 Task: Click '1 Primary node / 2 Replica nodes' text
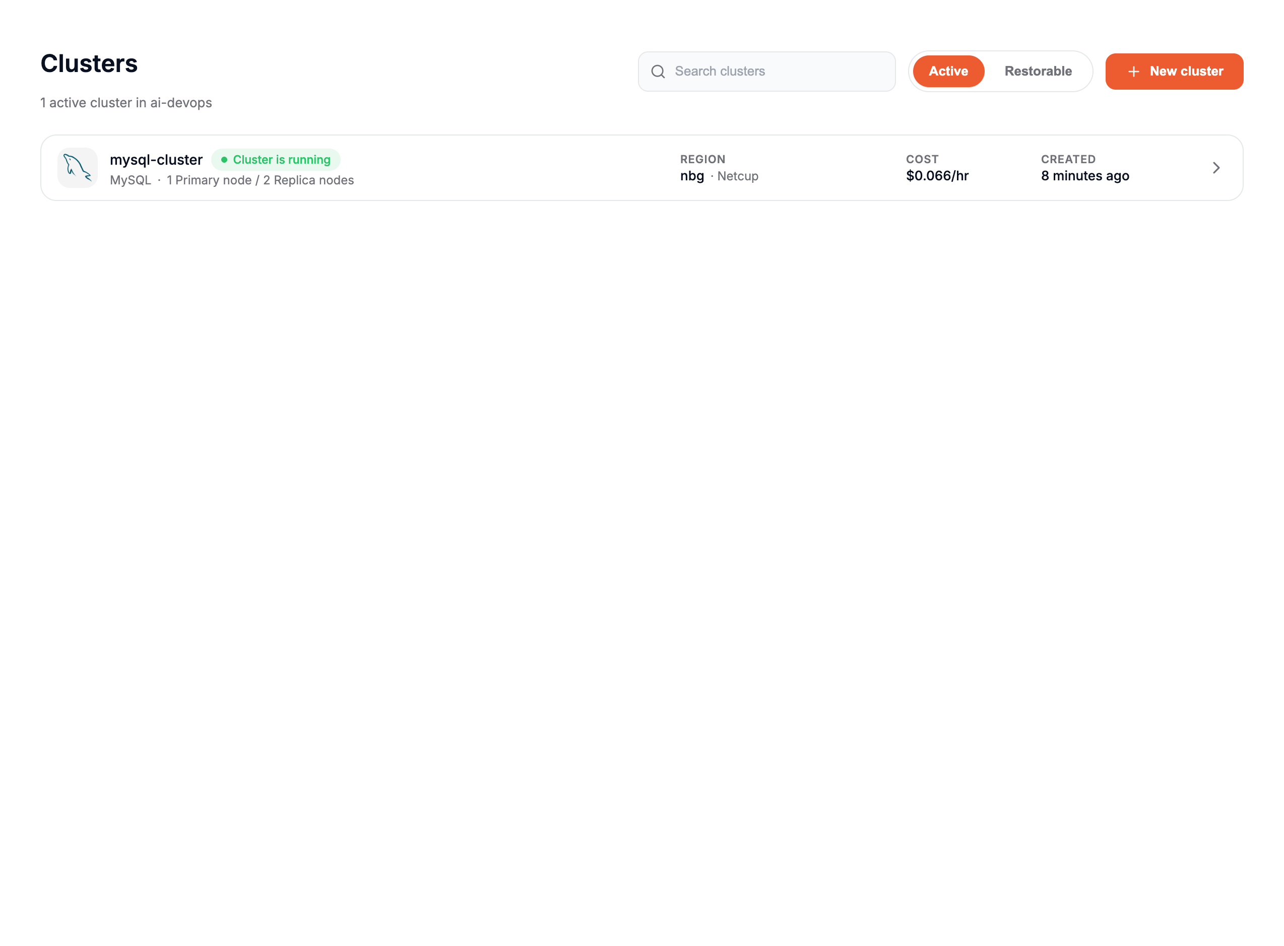pos(260,180)
